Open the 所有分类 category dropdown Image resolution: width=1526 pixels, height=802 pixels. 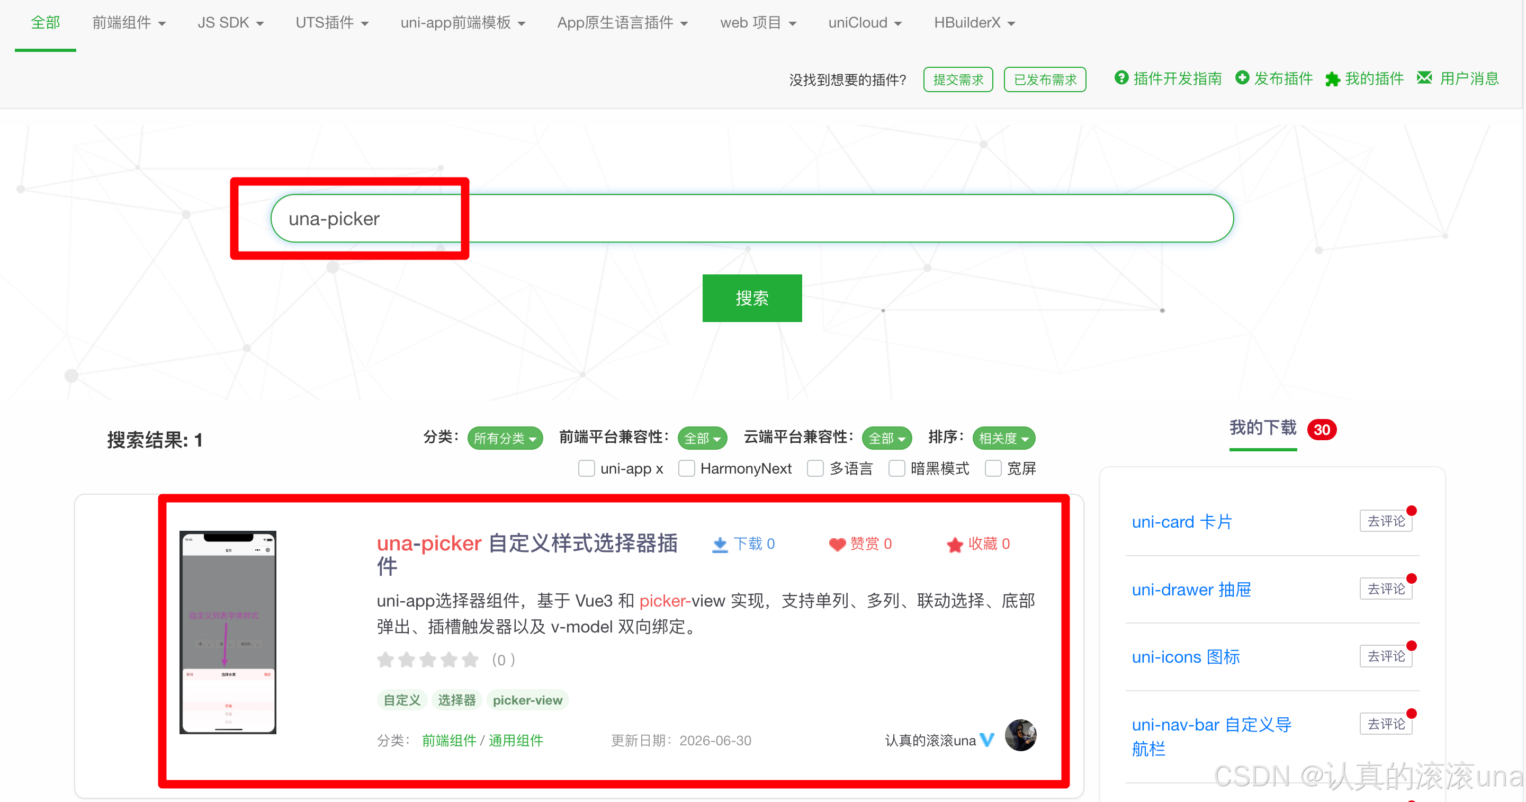pos(505,438)
